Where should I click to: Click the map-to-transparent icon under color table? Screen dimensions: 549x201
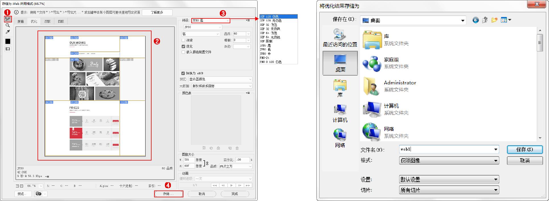(x=204, y=148)
